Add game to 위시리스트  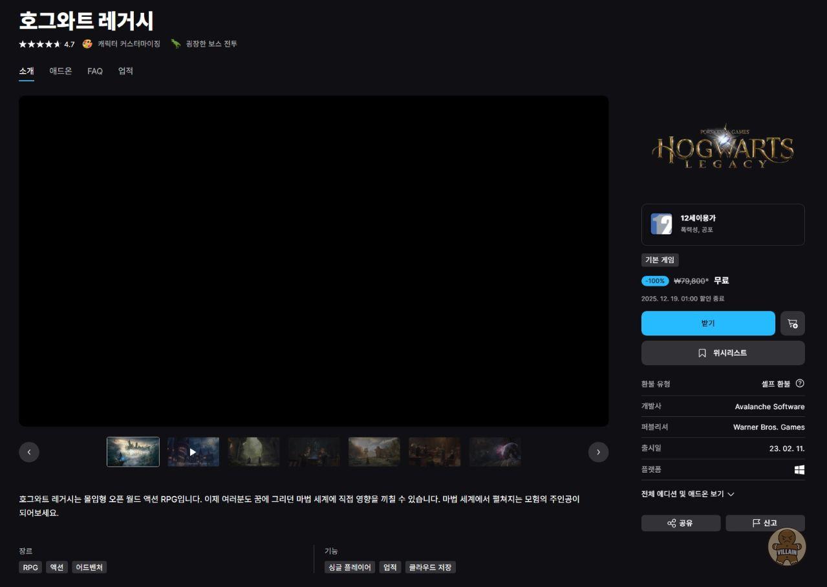point(722,353)
